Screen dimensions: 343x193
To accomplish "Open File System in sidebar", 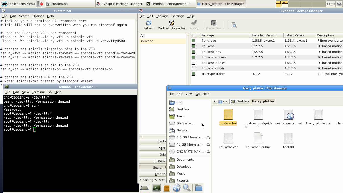I will (189, 123).
